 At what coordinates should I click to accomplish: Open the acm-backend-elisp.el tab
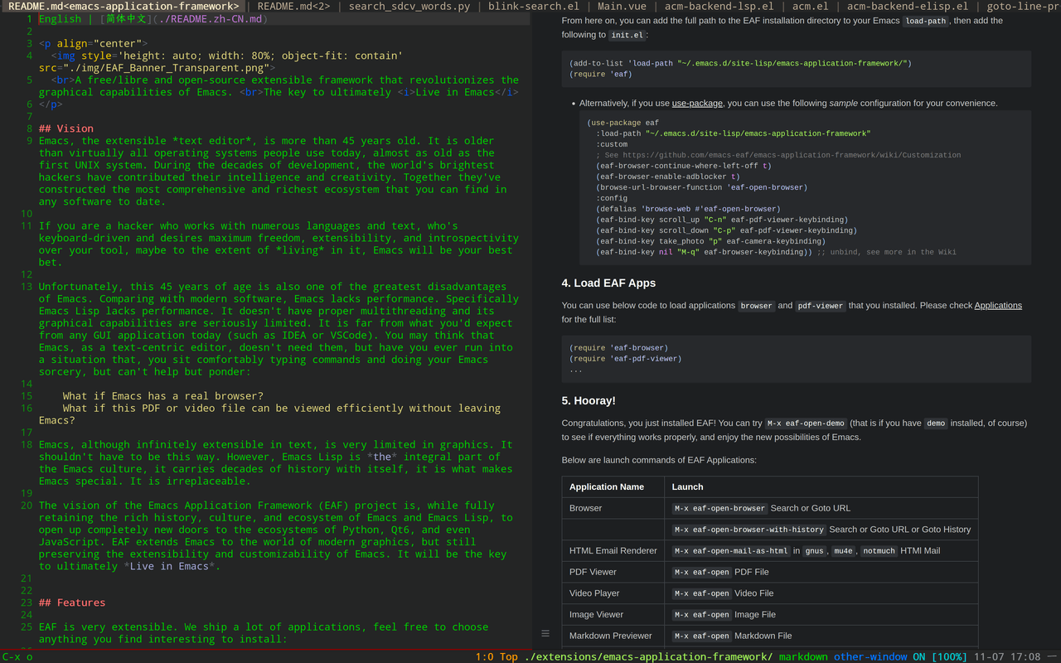(907, 6)
